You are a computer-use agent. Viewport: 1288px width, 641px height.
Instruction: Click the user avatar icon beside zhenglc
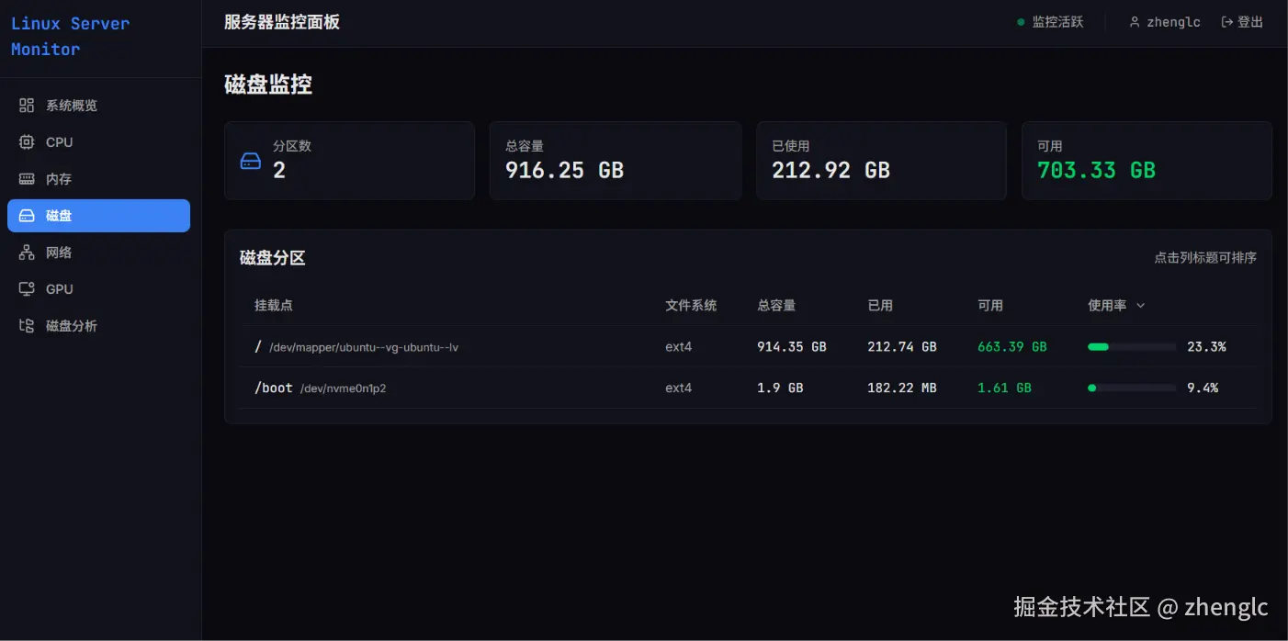point(1135,22)
